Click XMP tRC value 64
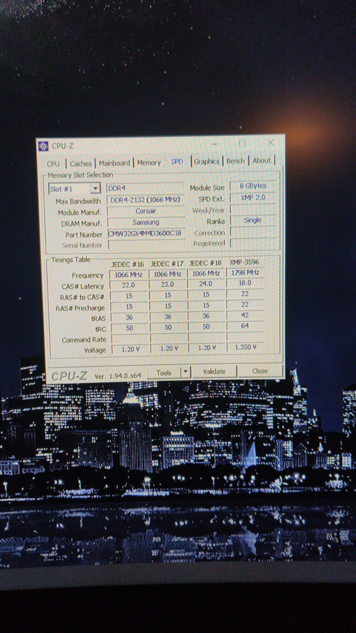The height and width of the screenshot is (633, 356). coord(245,326)
